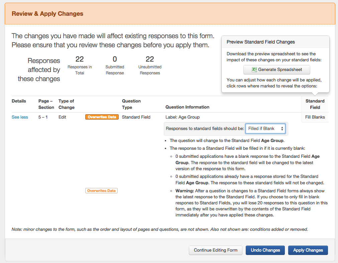
Task: Click the Excel icon on Generate Spreadsheet
Action: pyautogui.click(x=254, y=70)
